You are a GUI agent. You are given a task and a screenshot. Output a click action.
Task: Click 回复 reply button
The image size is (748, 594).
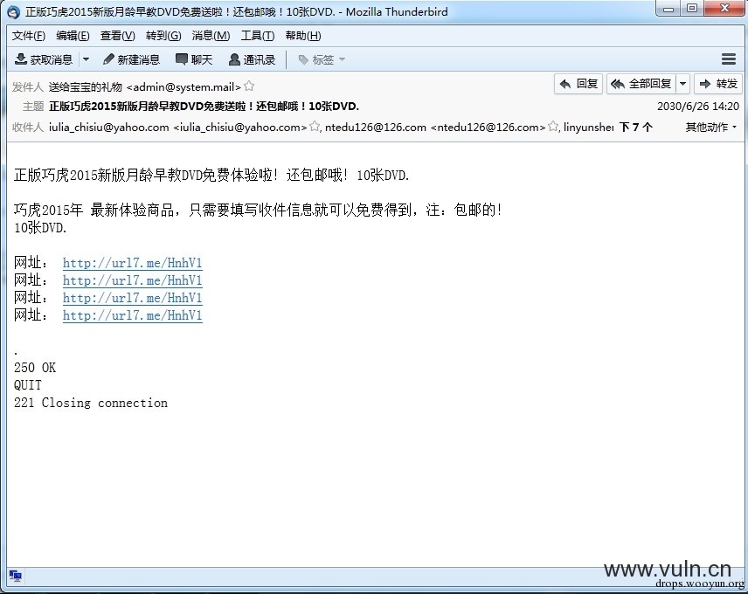[x=578, y=84]
